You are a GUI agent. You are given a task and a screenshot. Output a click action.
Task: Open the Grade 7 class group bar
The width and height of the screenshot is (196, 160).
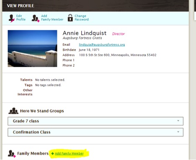95,121
